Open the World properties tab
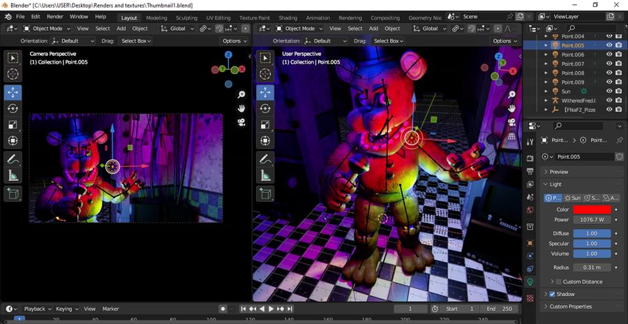 530,209
